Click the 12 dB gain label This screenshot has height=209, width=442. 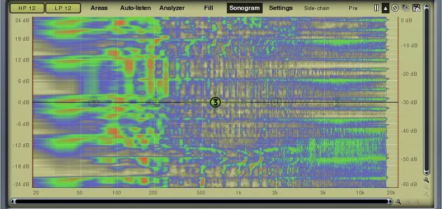[22, 60]
